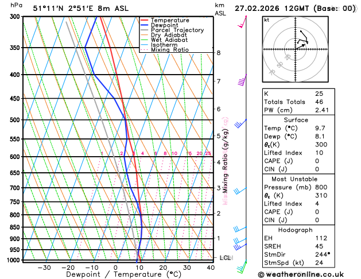Click the Hodograph section header in table

pos(295,230)
